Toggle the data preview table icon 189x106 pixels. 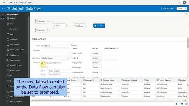point(182,104)
